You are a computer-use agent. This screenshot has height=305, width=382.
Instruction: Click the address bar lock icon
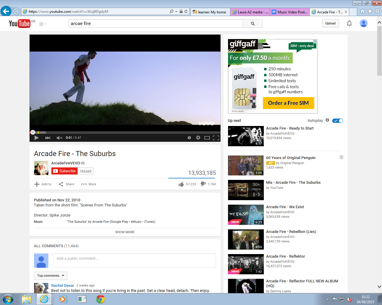pyautogui.click(x=181, y=12)
